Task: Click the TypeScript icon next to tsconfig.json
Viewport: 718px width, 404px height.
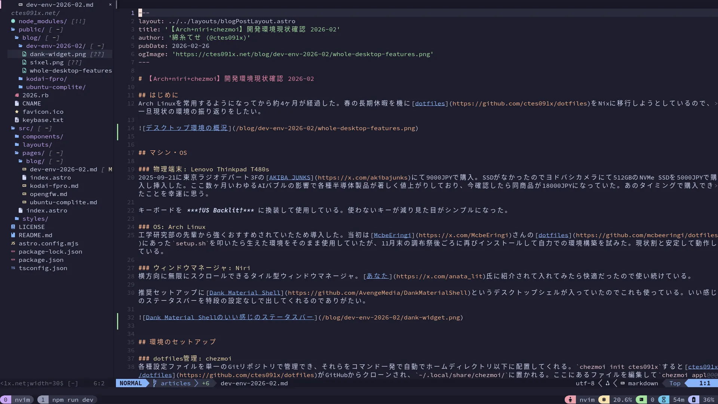Action: 13,268
